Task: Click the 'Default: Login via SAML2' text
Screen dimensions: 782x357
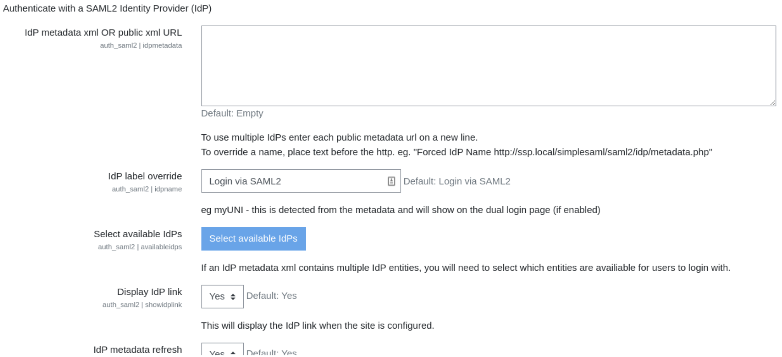Action: [x=457, y=181]
